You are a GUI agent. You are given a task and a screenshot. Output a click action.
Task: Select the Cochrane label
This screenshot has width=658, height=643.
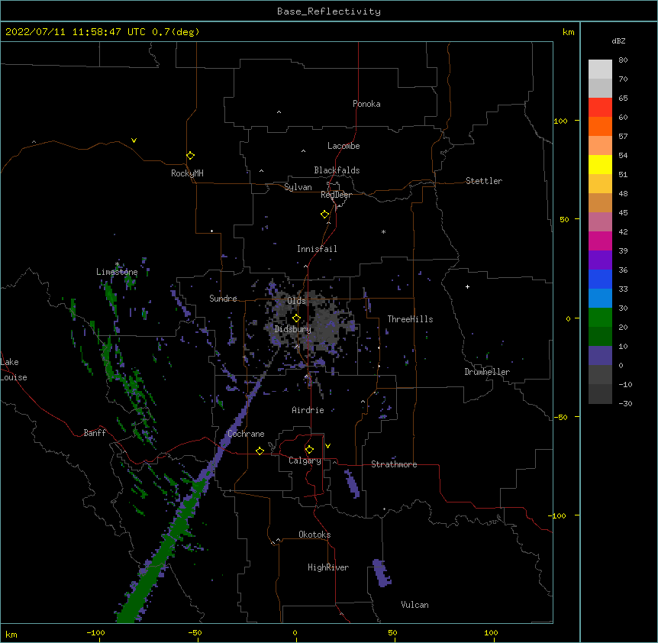click(x=246, y=434)
